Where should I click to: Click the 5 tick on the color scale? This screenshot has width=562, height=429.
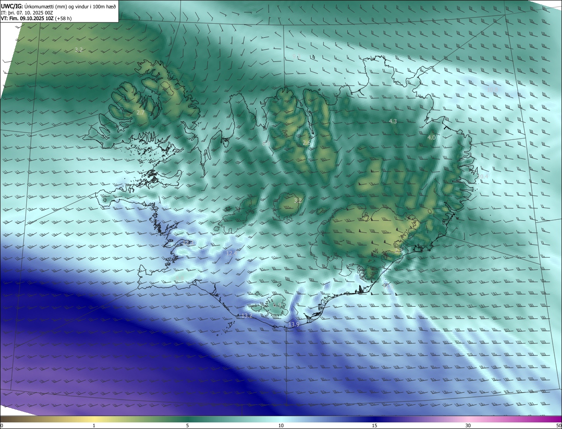tap(187, 426)
